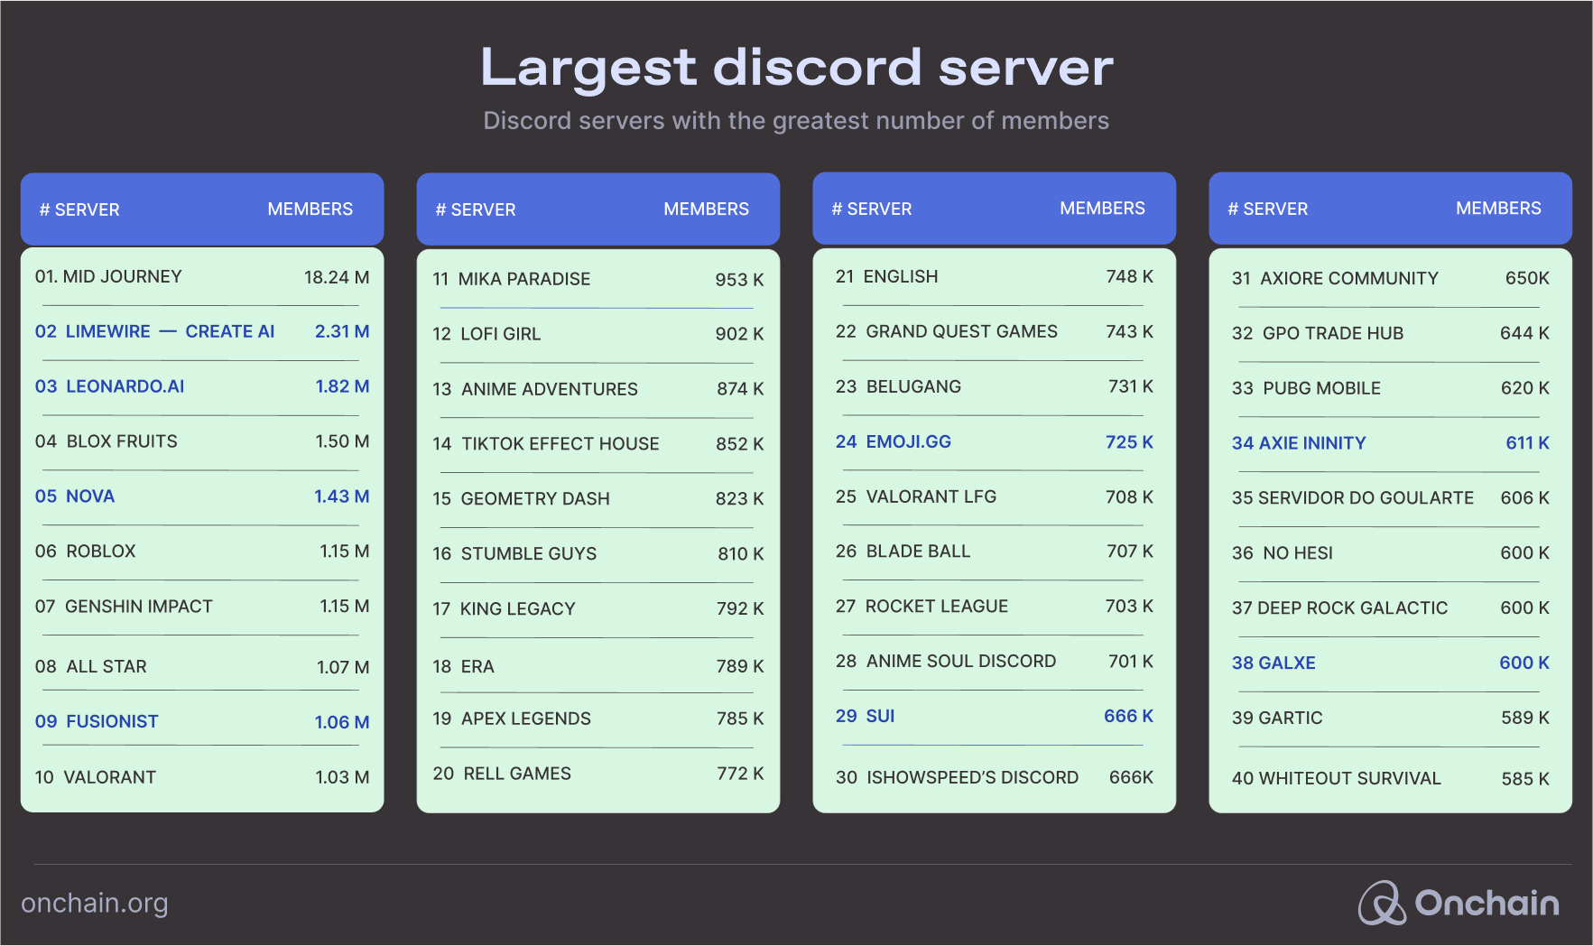The image size is (1593, 946).
Task: Click the 953 K members value
Action: [x=739, y=280]
